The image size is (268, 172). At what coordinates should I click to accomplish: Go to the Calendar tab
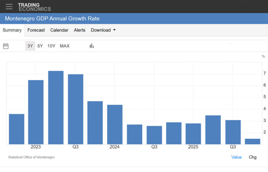pos(59,30)
